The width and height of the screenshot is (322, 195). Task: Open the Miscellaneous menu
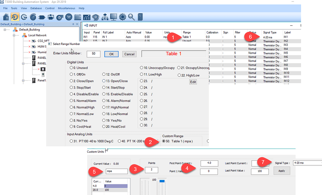click(66, 8)
